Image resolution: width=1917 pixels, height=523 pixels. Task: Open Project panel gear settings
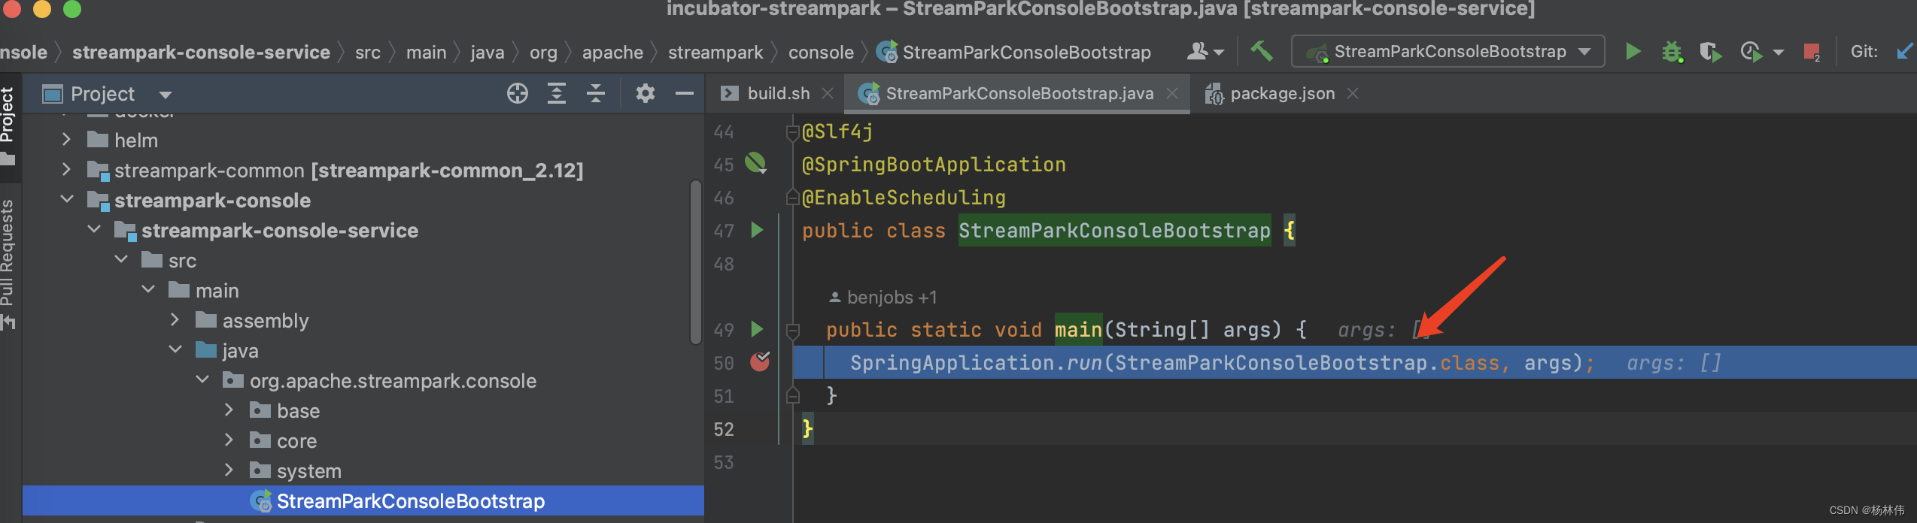click(x=646, y=93)
